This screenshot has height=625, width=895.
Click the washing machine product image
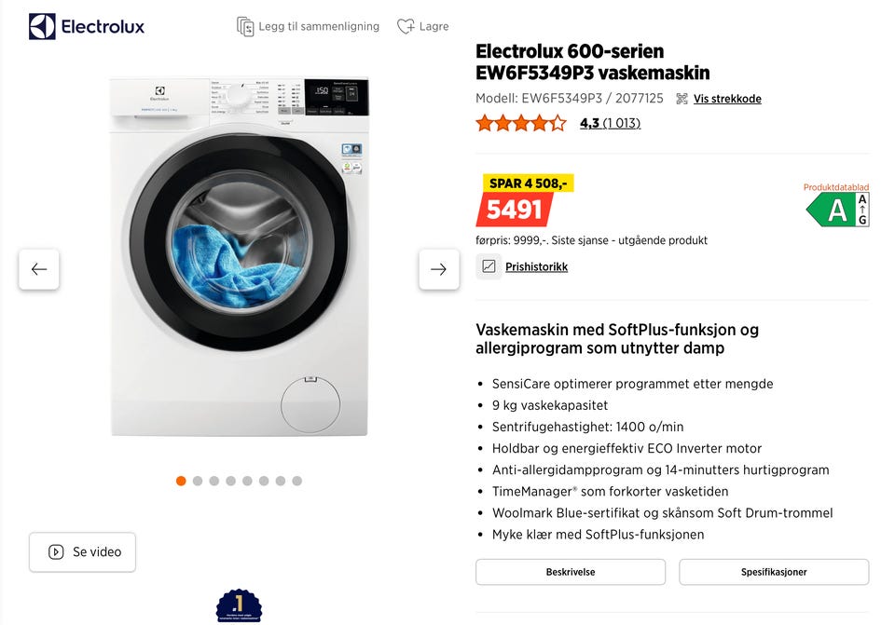(239, 256)
